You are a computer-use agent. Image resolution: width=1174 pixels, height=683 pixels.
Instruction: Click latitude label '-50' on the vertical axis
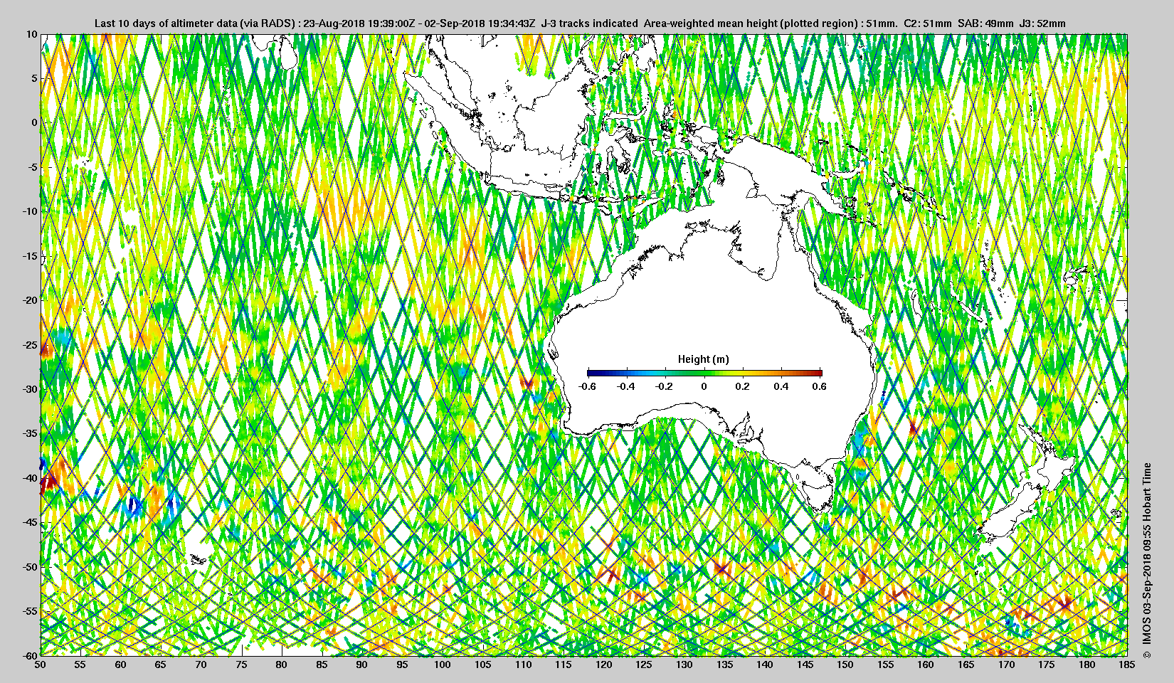click(x=31, y=567)
